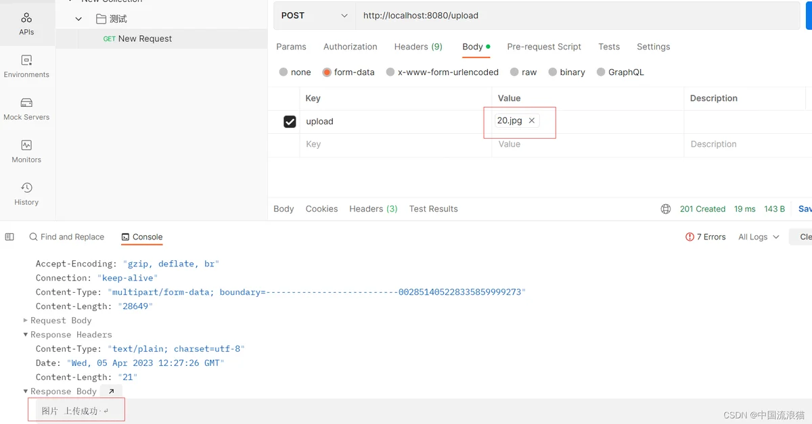Switch to the request Body tab
Viewport: 812px width, 424px height.
click(x=476, y=47)
